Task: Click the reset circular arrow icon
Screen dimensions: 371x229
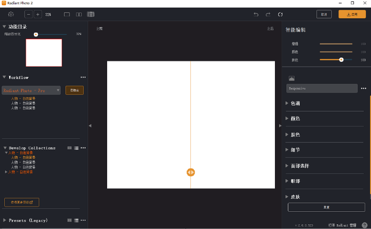Action: (280, 14)
